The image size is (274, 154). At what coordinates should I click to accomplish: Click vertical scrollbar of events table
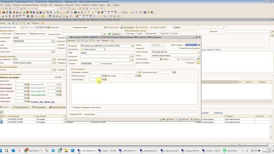271,127
